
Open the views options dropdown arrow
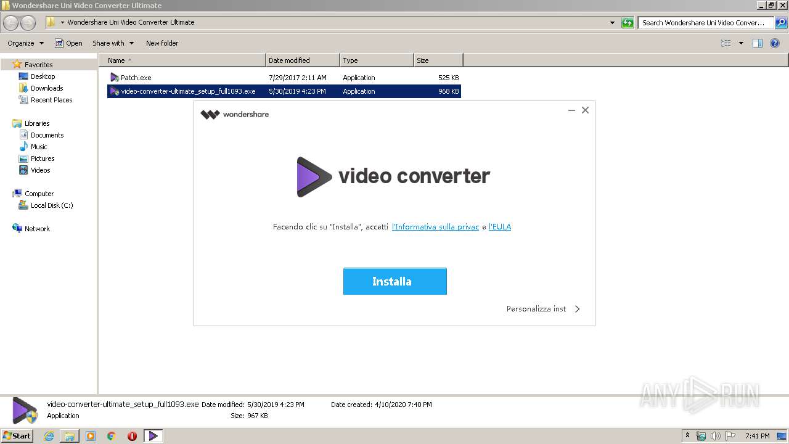[741, 43]
